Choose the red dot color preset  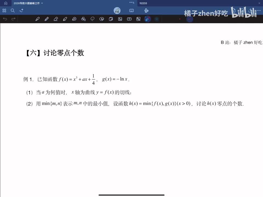point(180,19)
